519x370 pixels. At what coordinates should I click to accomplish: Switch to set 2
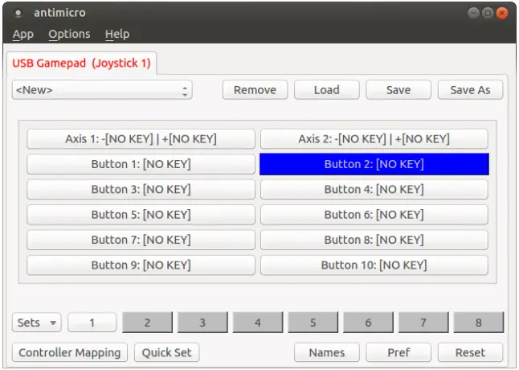pos(147,323)
